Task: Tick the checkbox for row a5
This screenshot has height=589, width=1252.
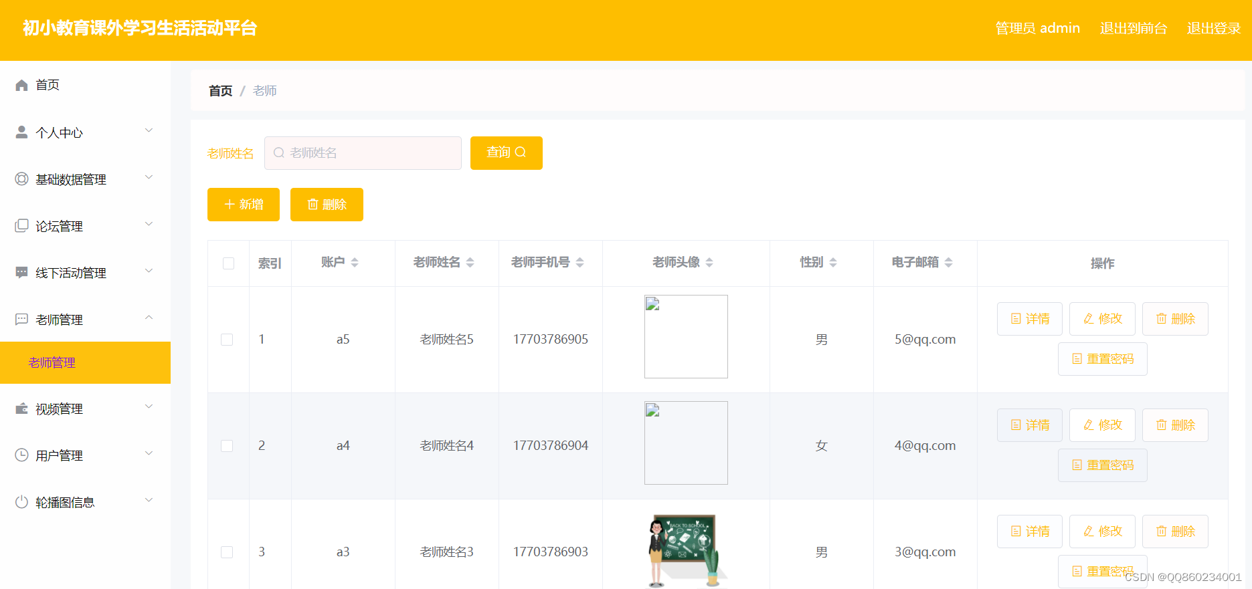Action: [x=227, y=340]
